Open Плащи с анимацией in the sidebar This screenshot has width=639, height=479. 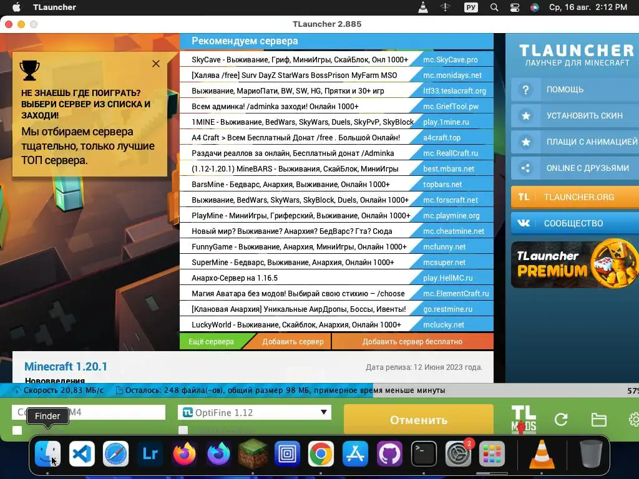575,142
